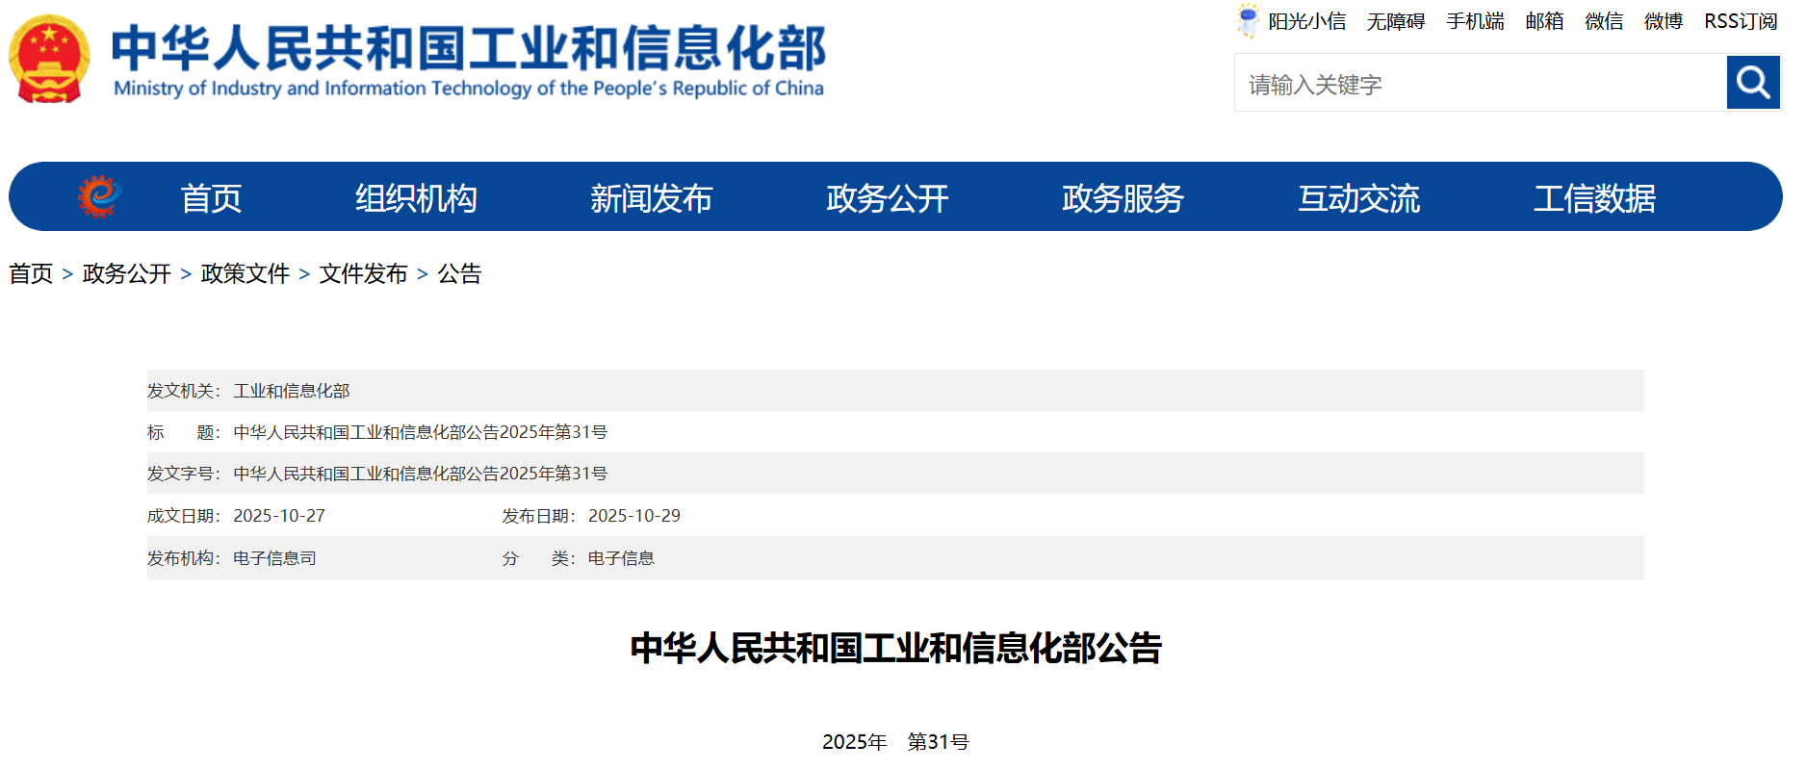1807x770 pixels.
Task: Open the 工信数据 navigation item
Action: click(1594, 198)
